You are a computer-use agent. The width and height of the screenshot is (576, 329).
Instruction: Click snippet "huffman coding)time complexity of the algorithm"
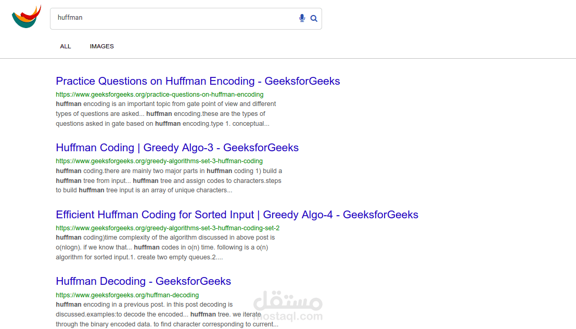pos(165,238)
